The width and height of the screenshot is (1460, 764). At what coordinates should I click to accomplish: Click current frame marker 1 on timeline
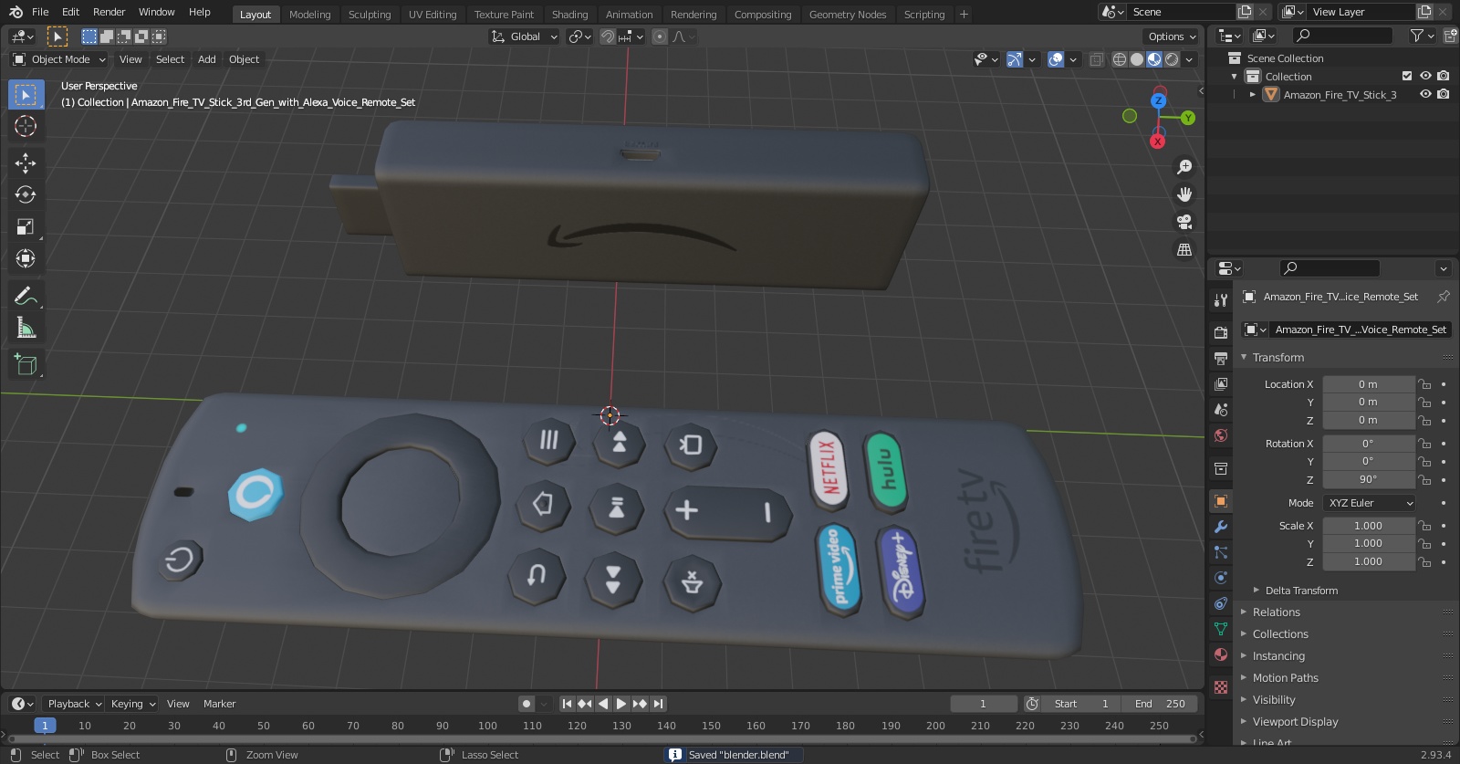pyautogui.click(x=45, y=726)
